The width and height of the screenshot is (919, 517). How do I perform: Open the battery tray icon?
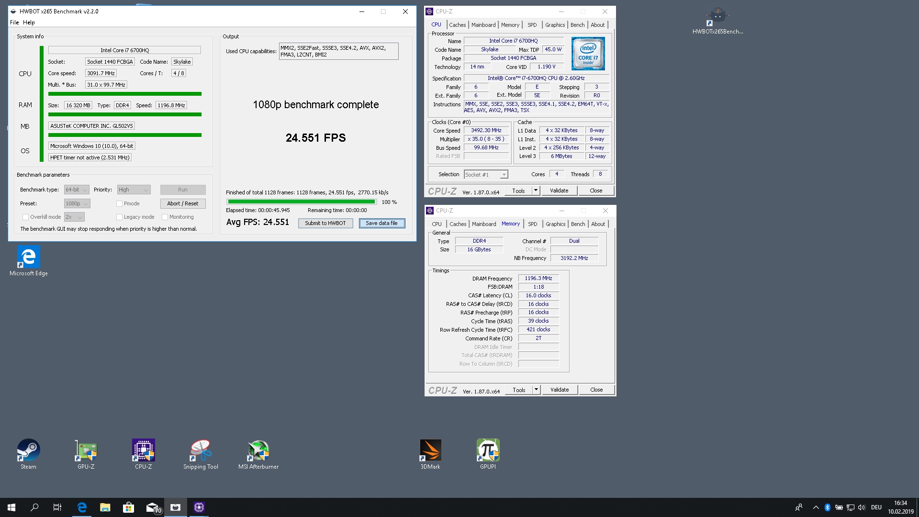click(x=839, y=507)
